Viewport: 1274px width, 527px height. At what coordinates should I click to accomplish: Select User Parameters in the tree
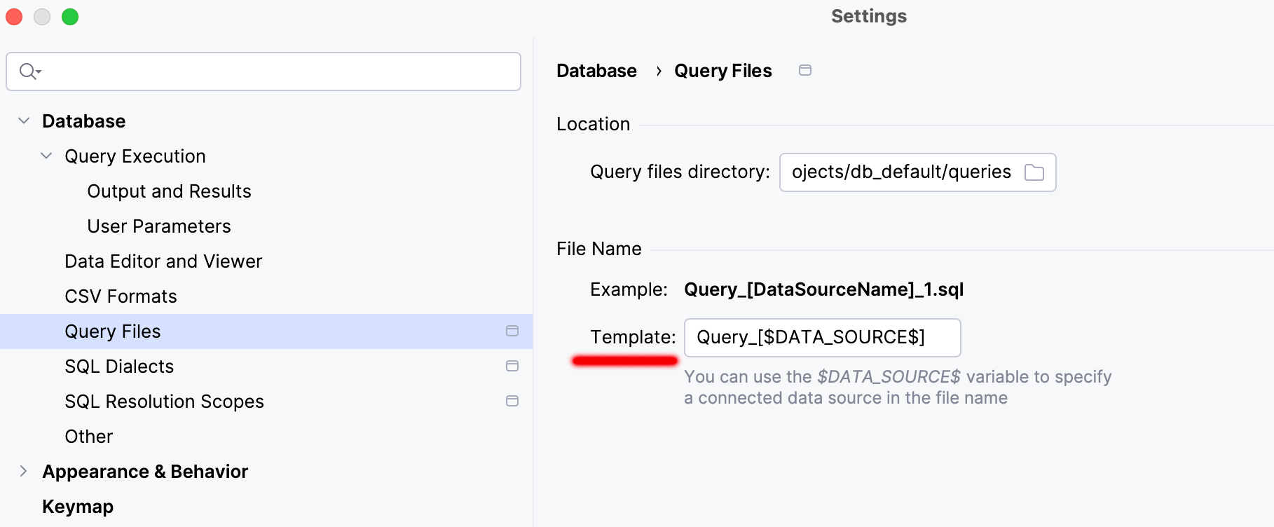coord(158,226)
